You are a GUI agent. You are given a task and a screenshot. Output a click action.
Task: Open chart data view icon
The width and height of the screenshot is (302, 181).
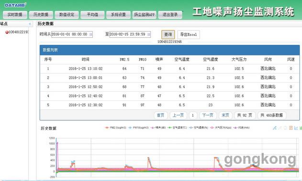(x=291, y=128)
